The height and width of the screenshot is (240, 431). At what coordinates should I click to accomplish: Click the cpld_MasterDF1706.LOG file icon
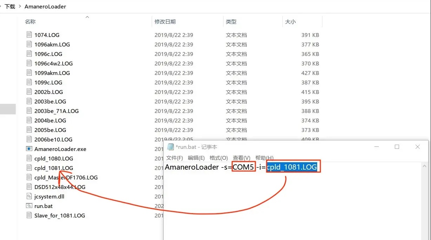(x=29, y=177)
